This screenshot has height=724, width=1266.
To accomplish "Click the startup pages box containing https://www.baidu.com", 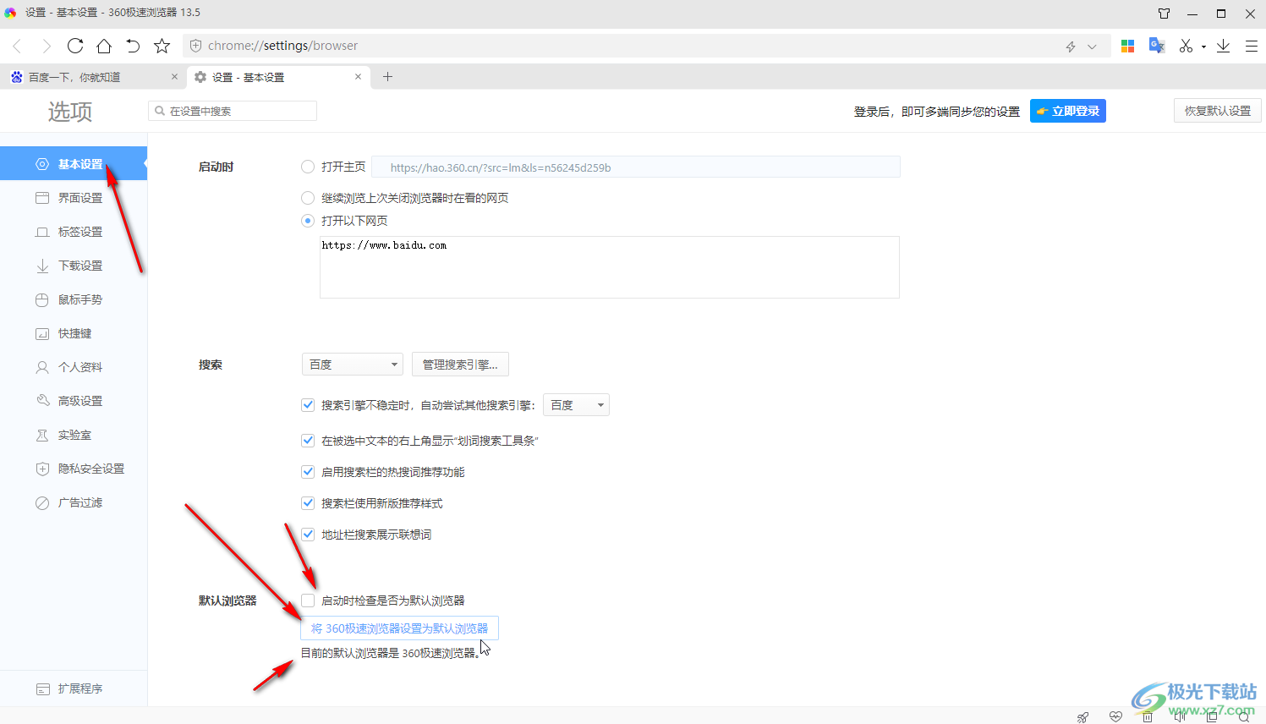I will click(610, 267).
